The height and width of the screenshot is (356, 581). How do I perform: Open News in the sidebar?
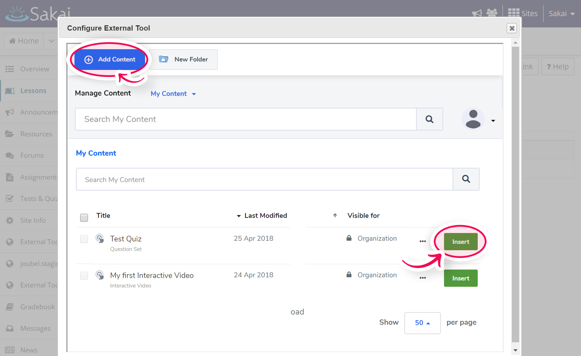tap(29, 350)
